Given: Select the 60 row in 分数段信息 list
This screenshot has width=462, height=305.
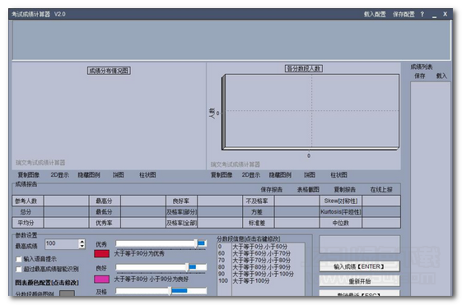Looking at the screenshot, I should [x=261, y=253].
